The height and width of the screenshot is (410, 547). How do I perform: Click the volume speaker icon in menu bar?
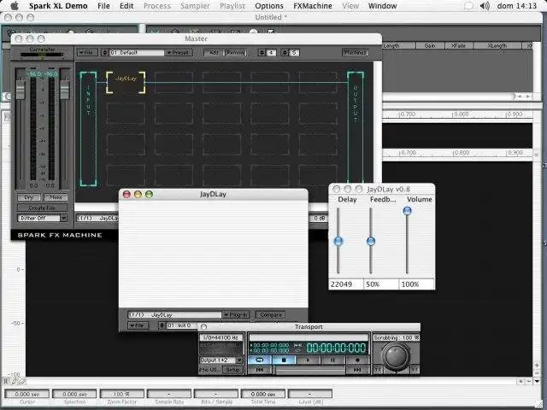click(485, 6)
